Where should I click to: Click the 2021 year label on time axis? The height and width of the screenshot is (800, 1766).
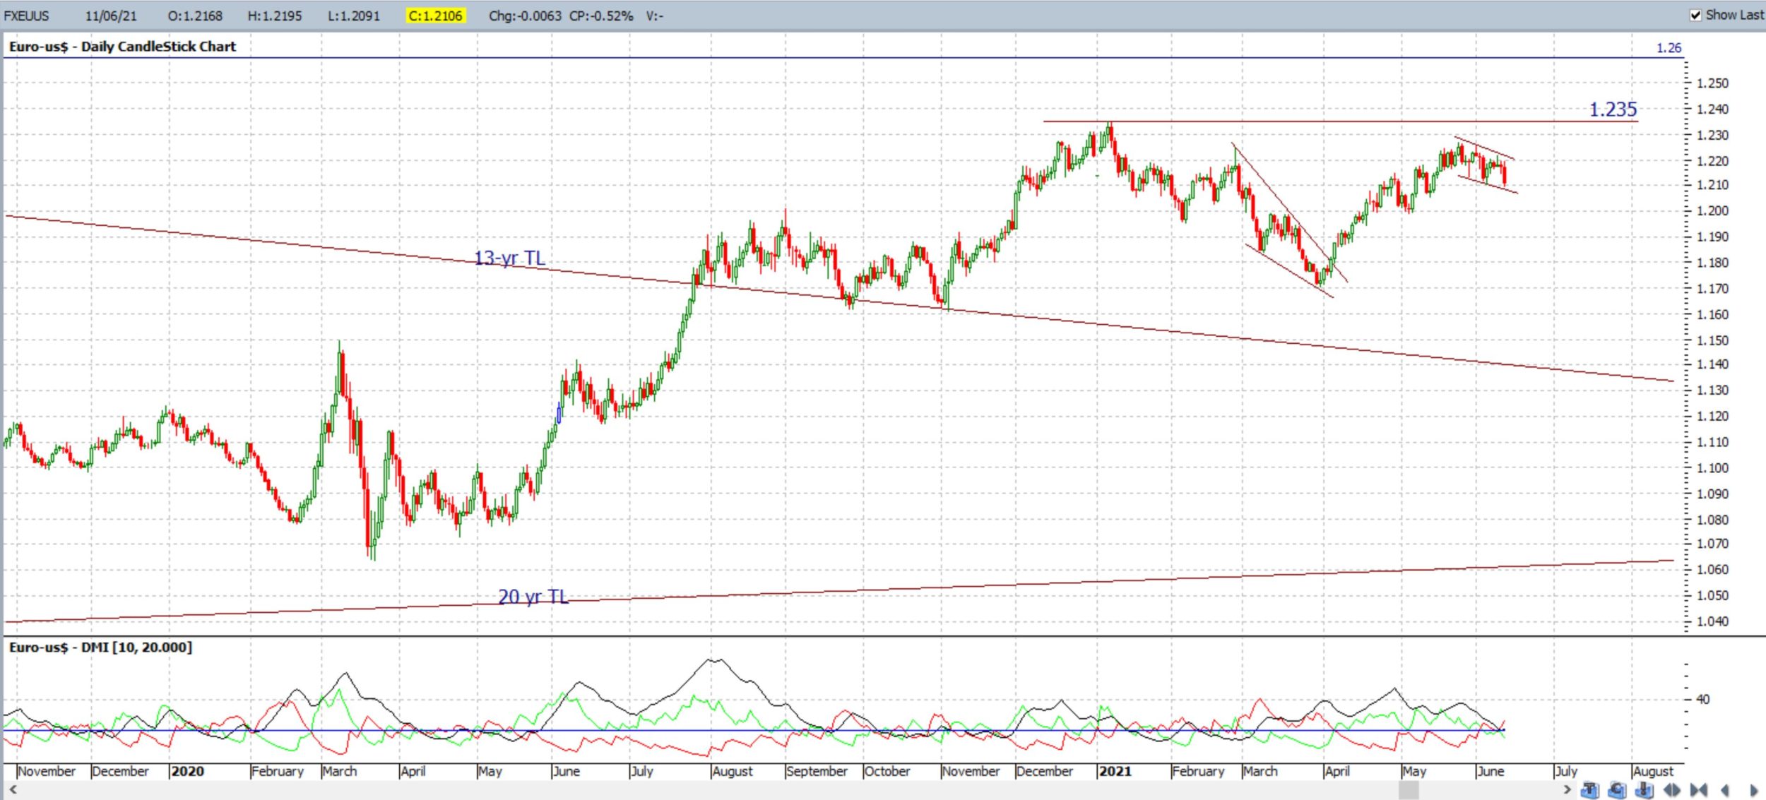tap(1115, 771)
